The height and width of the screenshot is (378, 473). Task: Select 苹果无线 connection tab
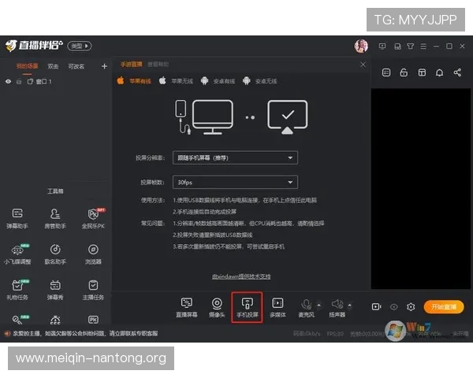click(x=176, y=81)
